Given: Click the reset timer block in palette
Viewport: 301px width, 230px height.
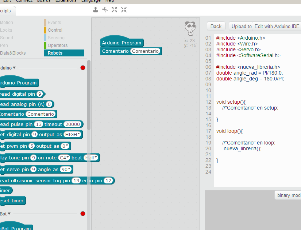Looking at the screenshot, I should point(13,201).
